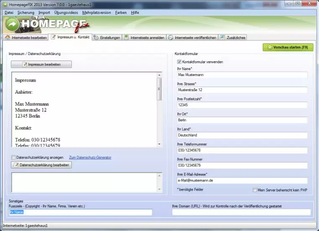
Task: Click the Ihre E-Mail-Adresse input field
Action: coord(242,181)
